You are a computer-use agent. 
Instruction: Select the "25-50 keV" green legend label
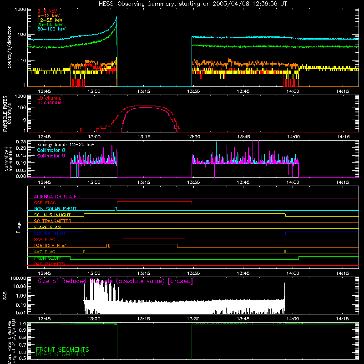(50, 25)
